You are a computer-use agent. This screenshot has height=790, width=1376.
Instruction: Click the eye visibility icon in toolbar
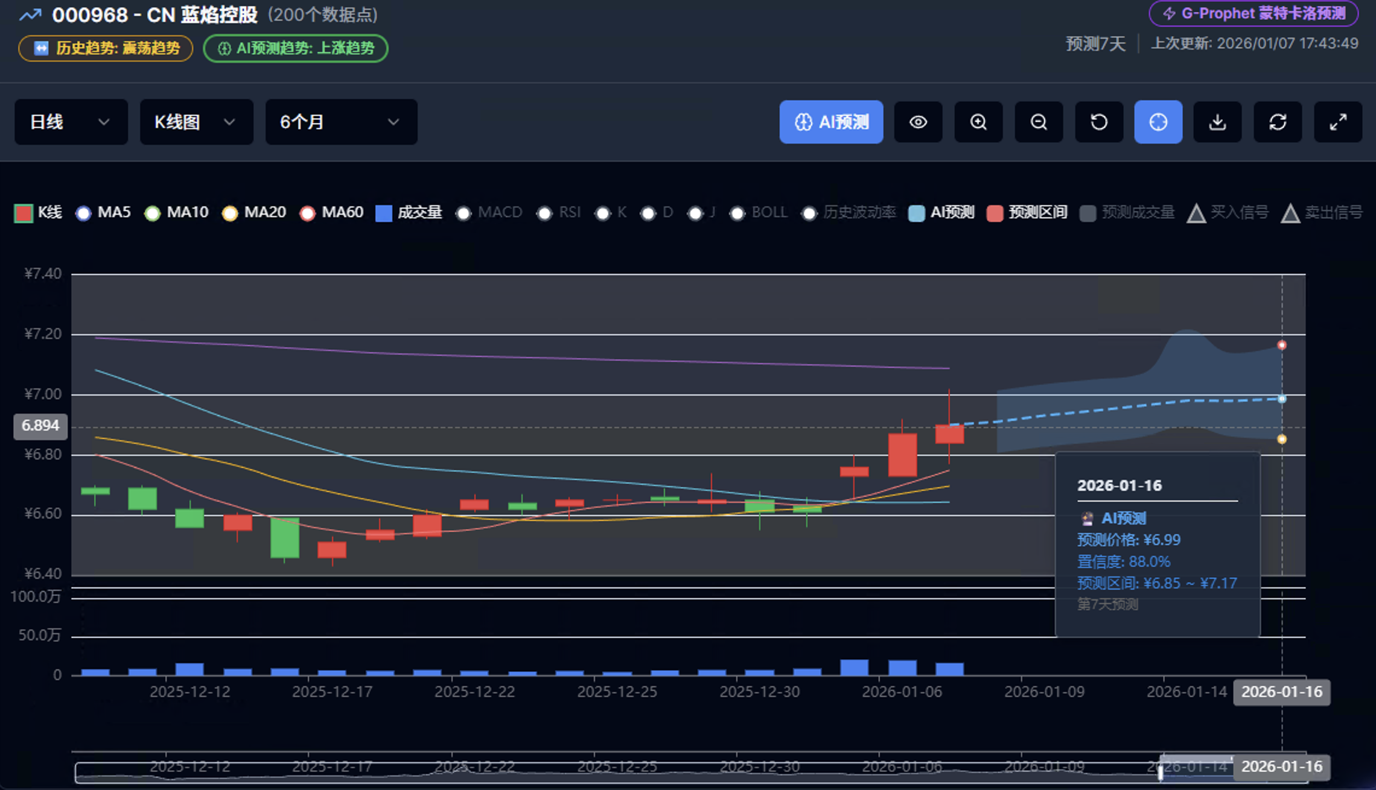918,122
